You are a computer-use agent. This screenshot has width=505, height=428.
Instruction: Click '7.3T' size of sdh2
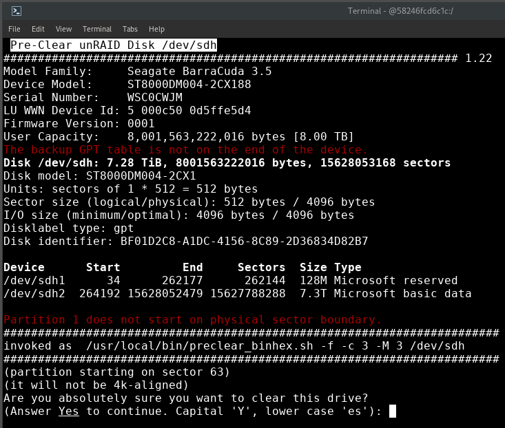click(313, 294)
